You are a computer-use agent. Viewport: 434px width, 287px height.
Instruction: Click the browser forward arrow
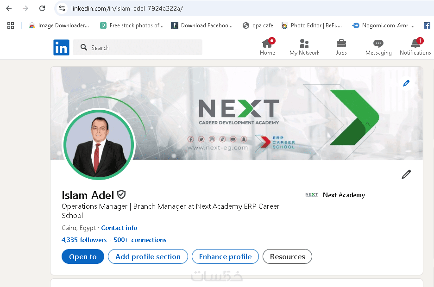[25, 8]
